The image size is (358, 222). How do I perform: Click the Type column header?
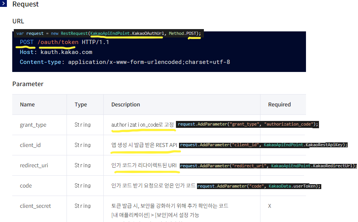point(81,104)
